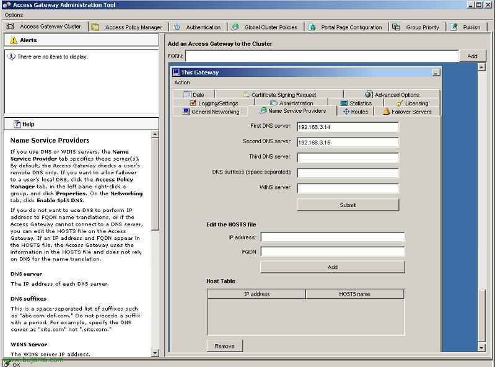Click the Third DNS server field
The image size is (495, 367).
(x=348, y=157)
